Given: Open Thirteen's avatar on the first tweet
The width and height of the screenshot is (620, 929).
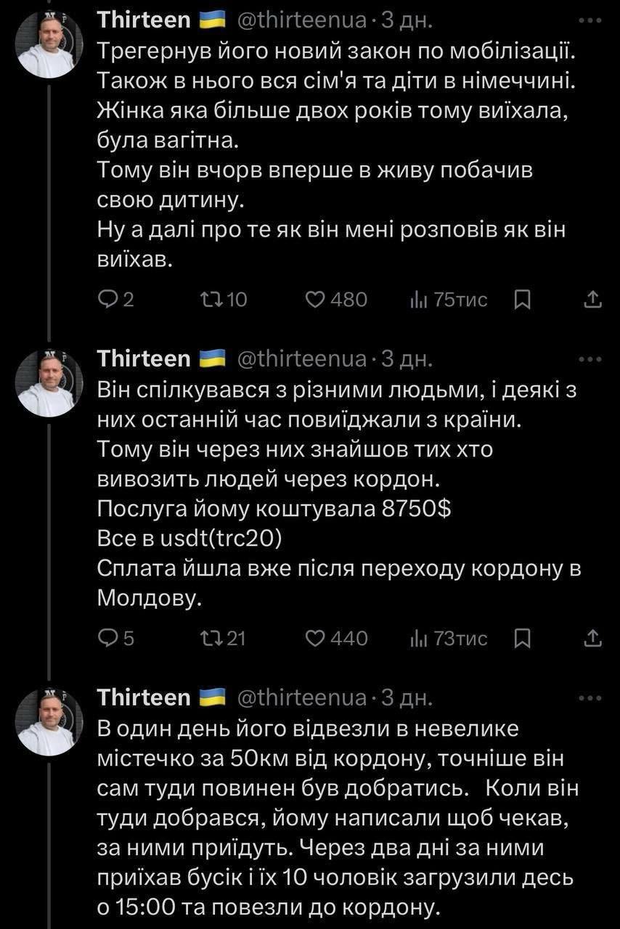Looking at the screenshot, I should tap(47, 44).
